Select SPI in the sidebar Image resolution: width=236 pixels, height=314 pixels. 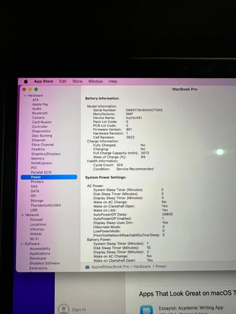click(x=34, y=196)
